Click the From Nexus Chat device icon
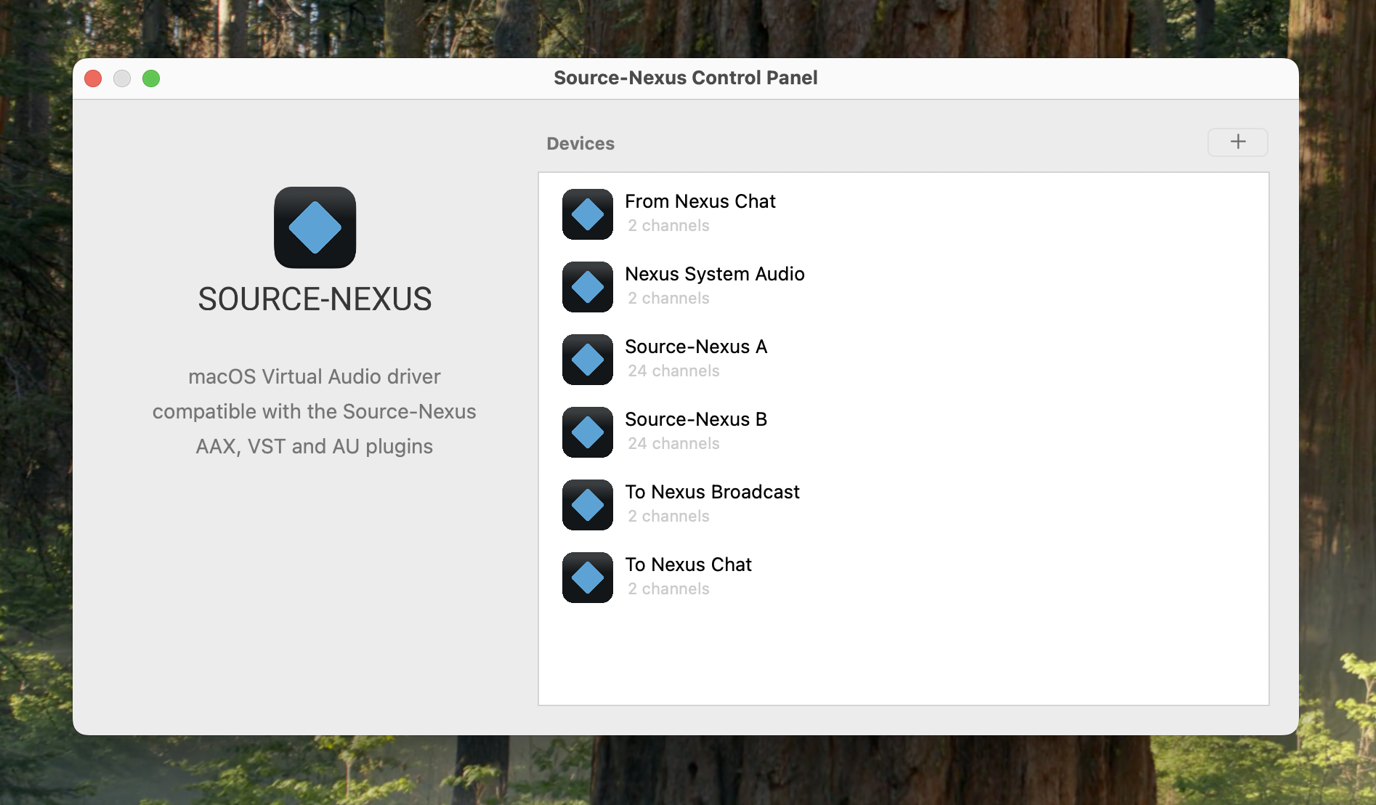 click(x=587, y=214)
